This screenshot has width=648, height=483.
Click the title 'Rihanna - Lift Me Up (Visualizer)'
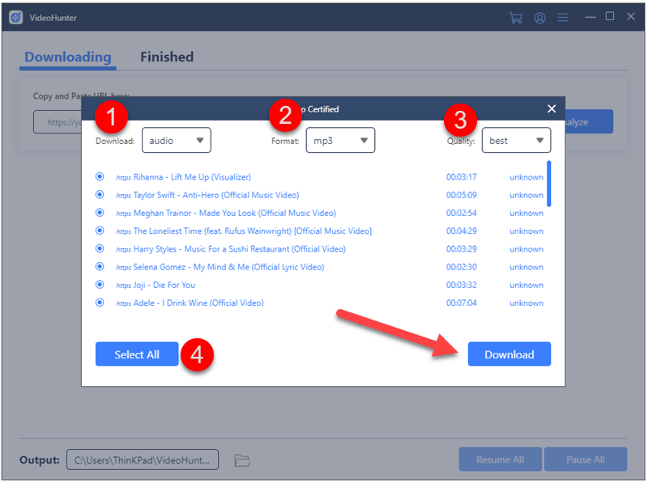[192, 177]
